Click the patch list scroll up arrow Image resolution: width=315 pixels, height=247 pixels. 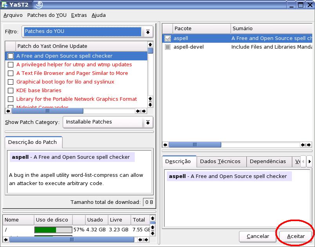tap(150, 45)
